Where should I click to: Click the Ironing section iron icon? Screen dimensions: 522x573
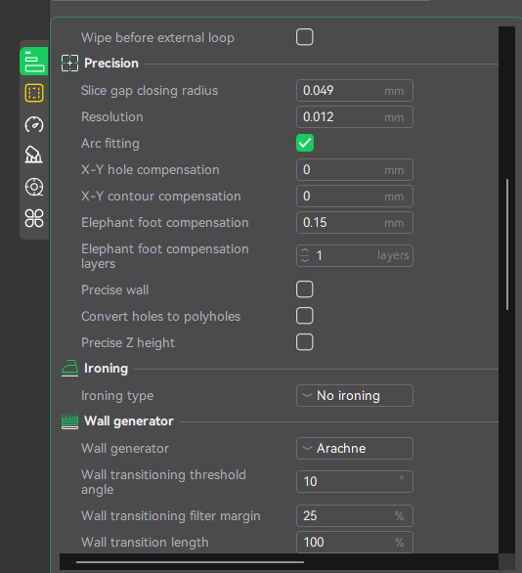point(69,369)
